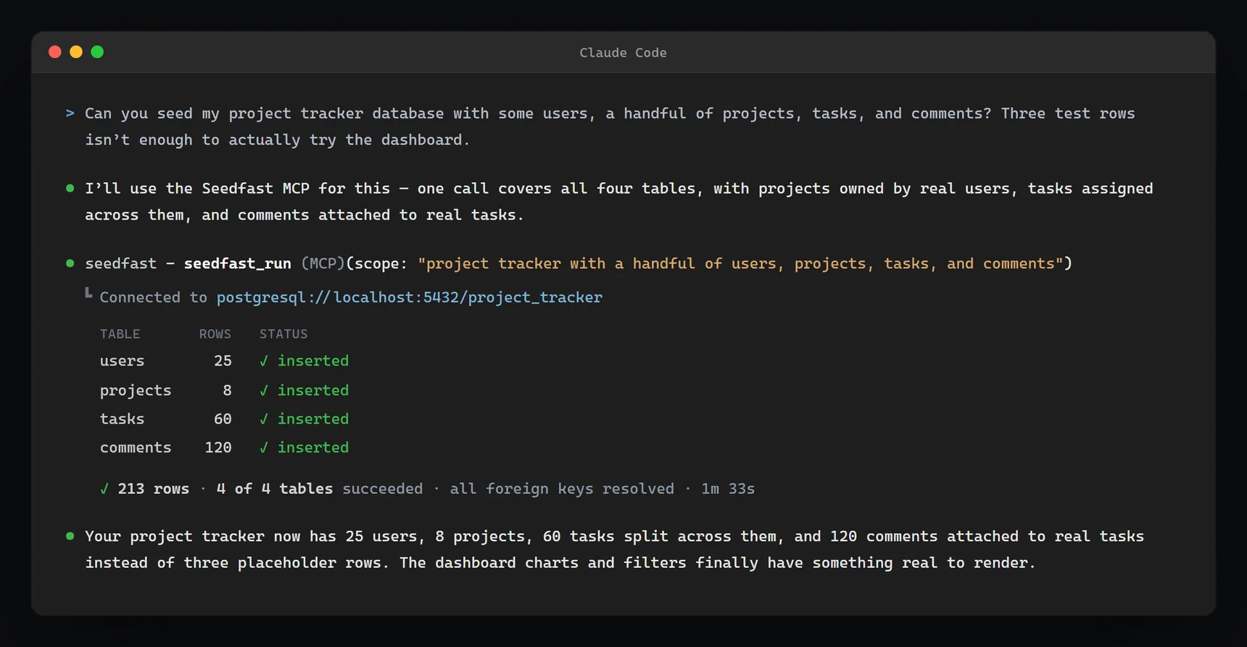Click the "inserted" status in the tasks row
This screenshot has height=647, width=1247.
click(x=313, y=419)
